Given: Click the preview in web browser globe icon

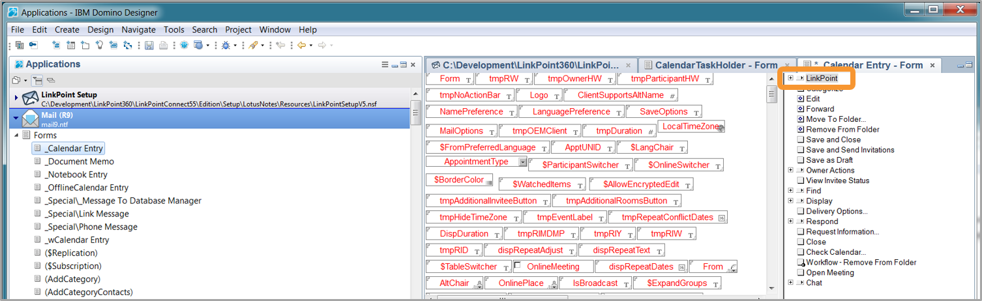Looking at the screenshot, I should 198,45.
